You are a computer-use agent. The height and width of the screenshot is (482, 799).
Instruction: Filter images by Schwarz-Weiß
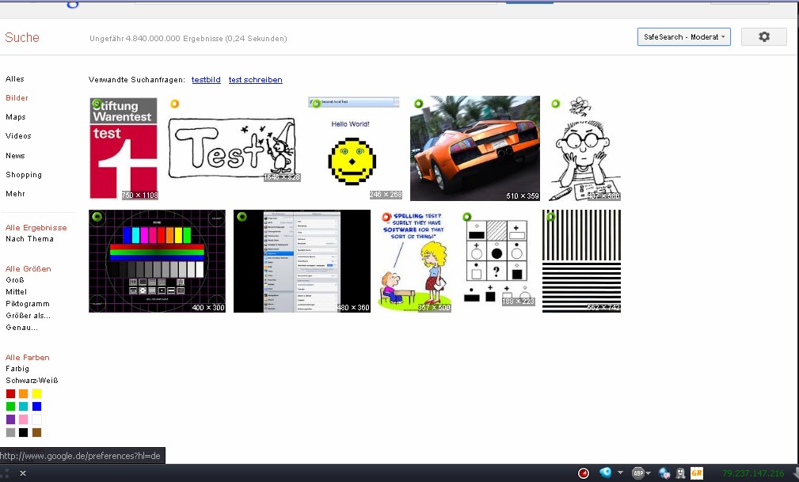tap(32, 380)
